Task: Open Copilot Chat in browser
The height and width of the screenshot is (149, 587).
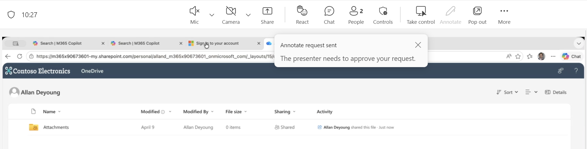Action: 571,56
